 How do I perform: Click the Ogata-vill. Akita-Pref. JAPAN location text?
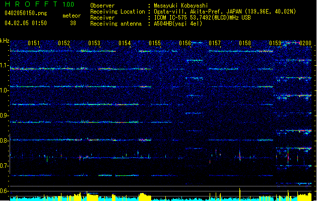(x=225, y=12)
